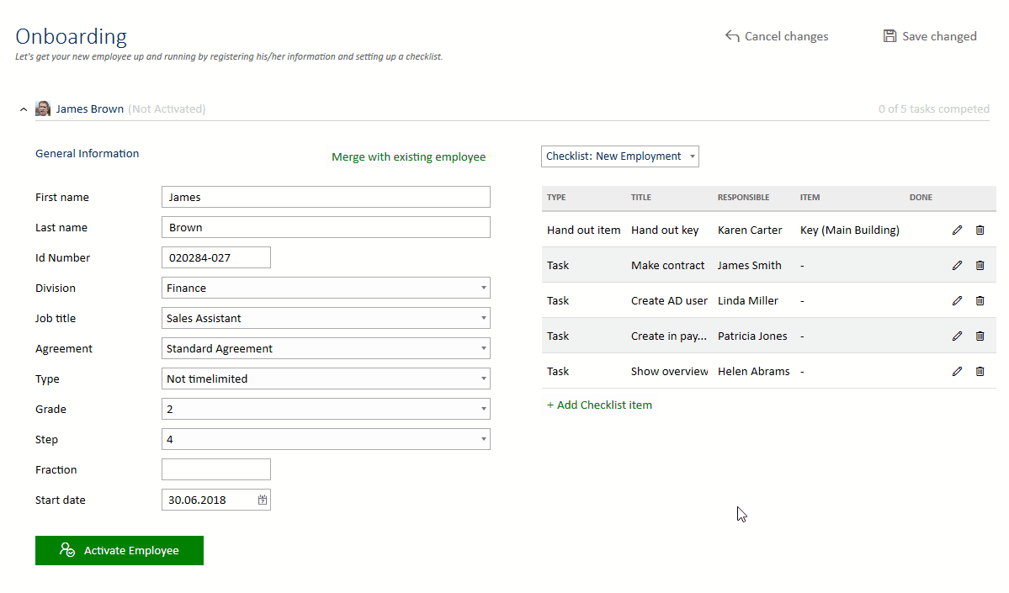The image size is (1009, 593).
Task: Click the 'General Information' heading
Action: click(87, 154)
